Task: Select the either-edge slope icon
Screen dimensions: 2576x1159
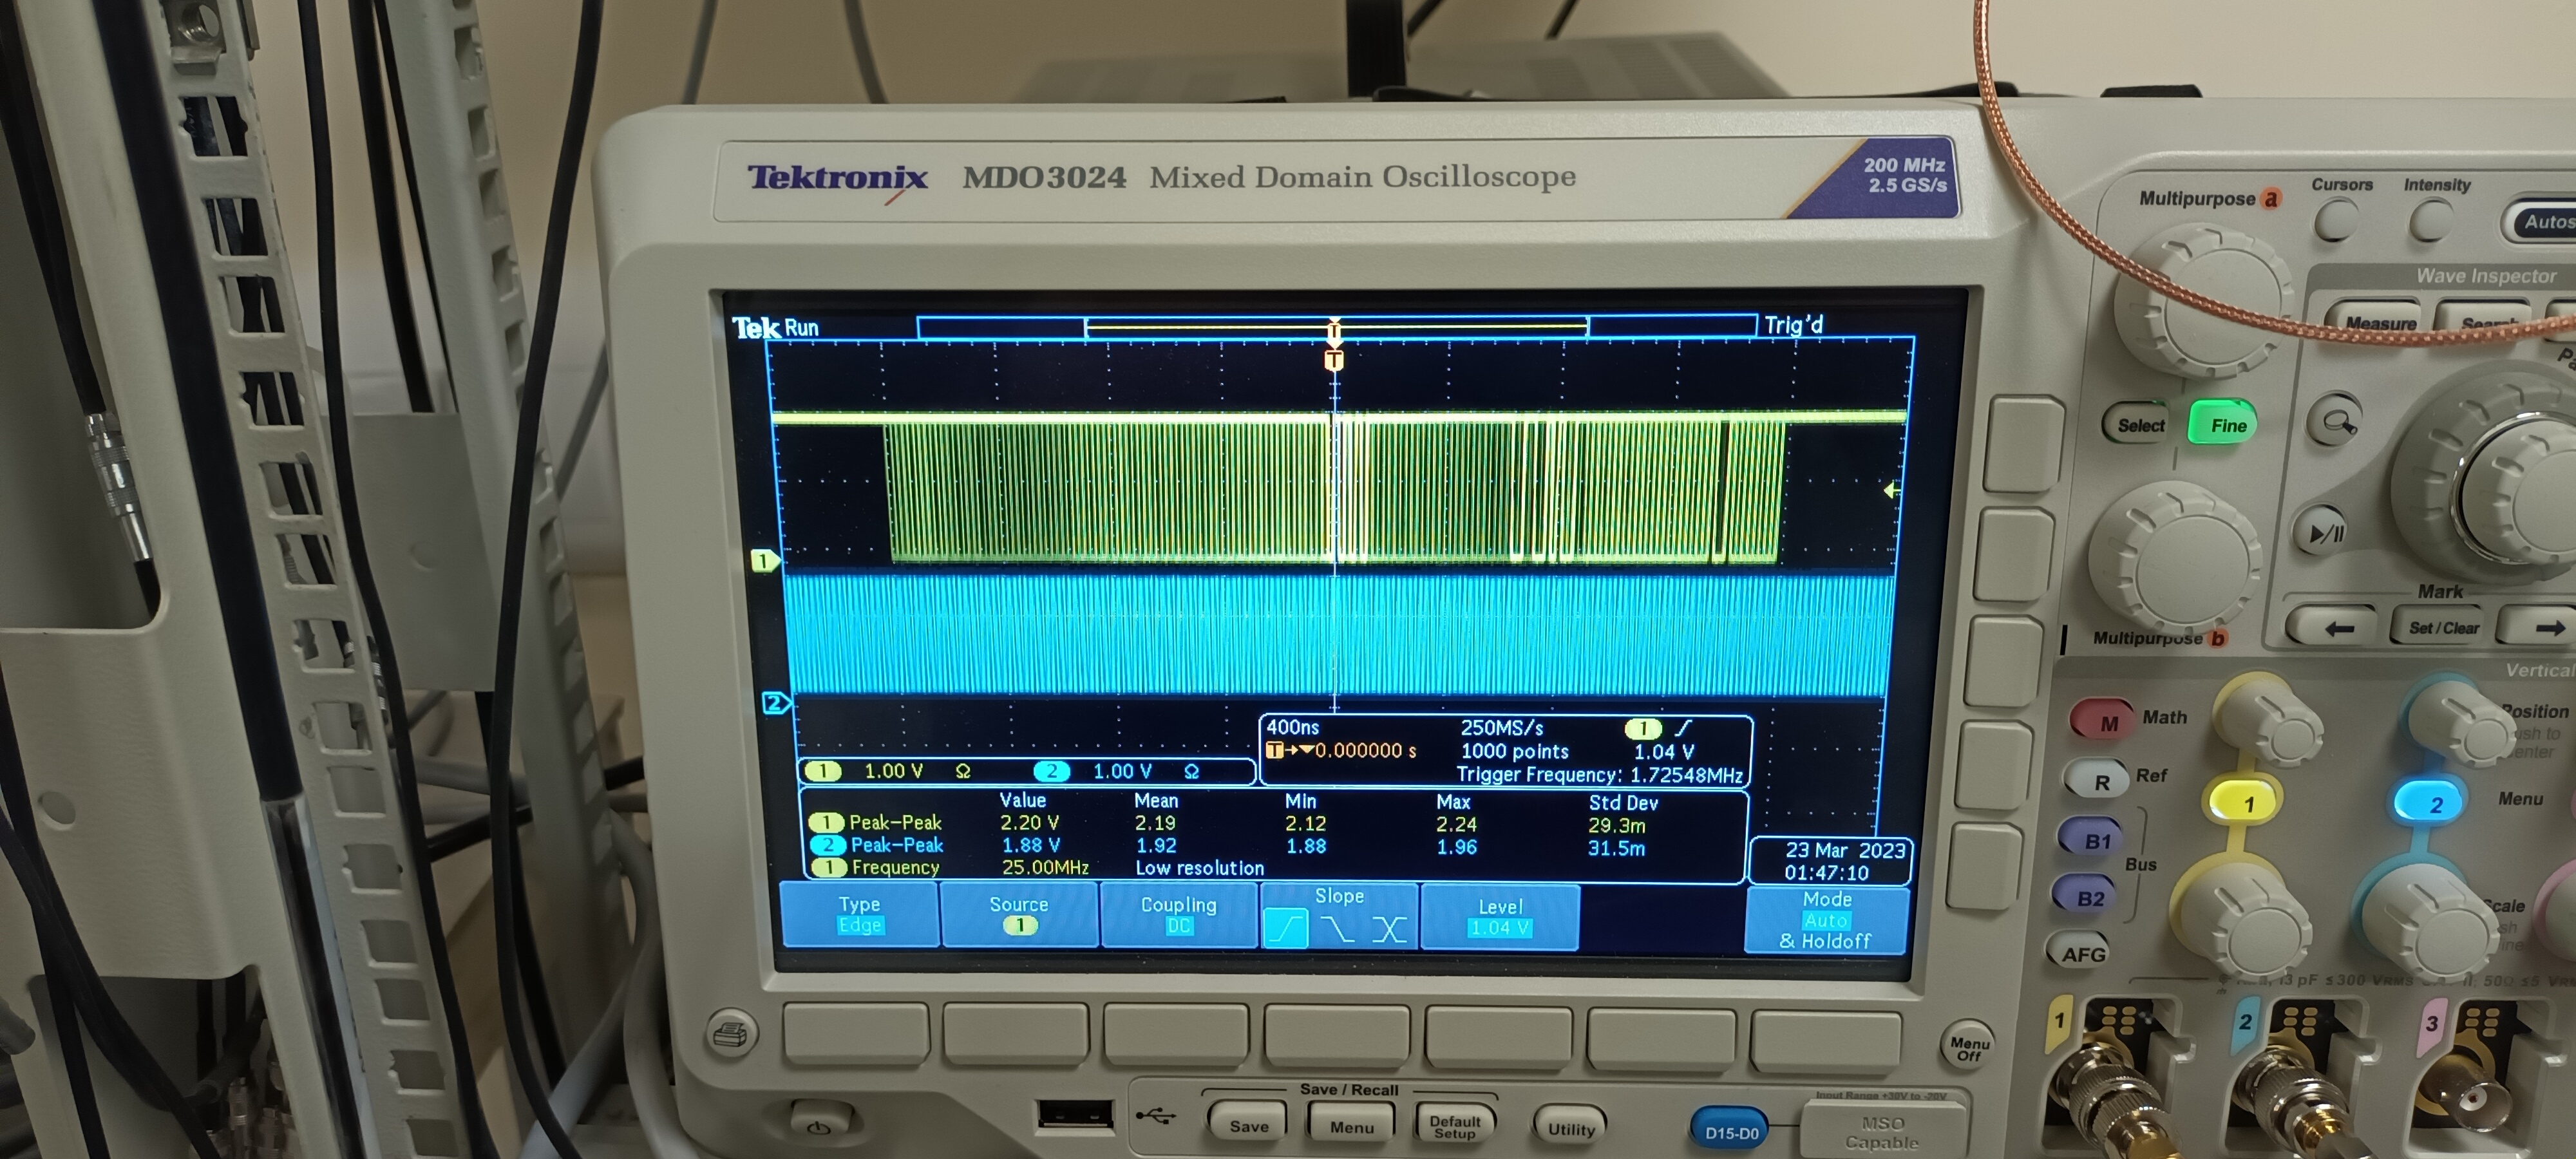Action: pos(1389,930)
